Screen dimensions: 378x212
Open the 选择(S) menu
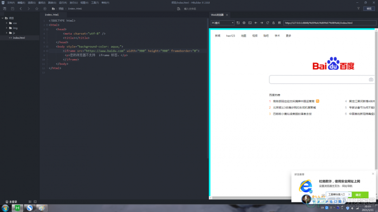[x=32, y=3]
